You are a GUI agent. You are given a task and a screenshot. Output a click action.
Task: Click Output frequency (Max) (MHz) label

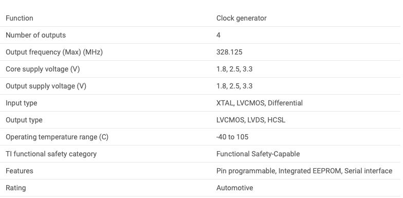click(x=54, y=52)
